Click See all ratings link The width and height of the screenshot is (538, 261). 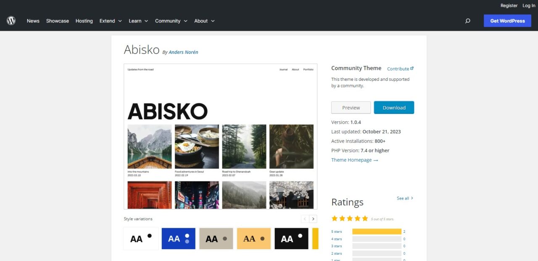pyautogui.click(x=405, y=198)
